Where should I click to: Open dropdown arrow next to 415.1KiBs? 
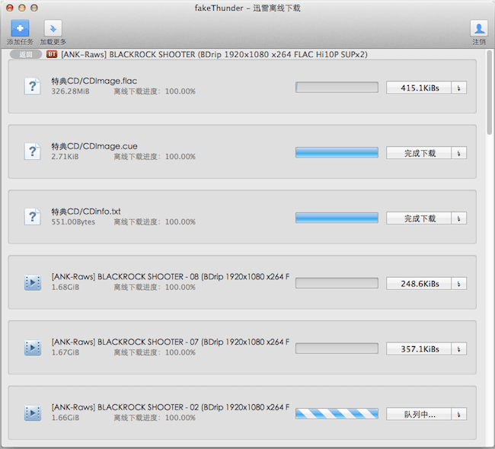(459, 88)
